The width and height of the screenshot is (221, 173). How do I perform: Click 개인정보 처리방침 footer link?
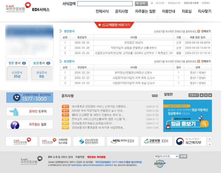(96, 157)
